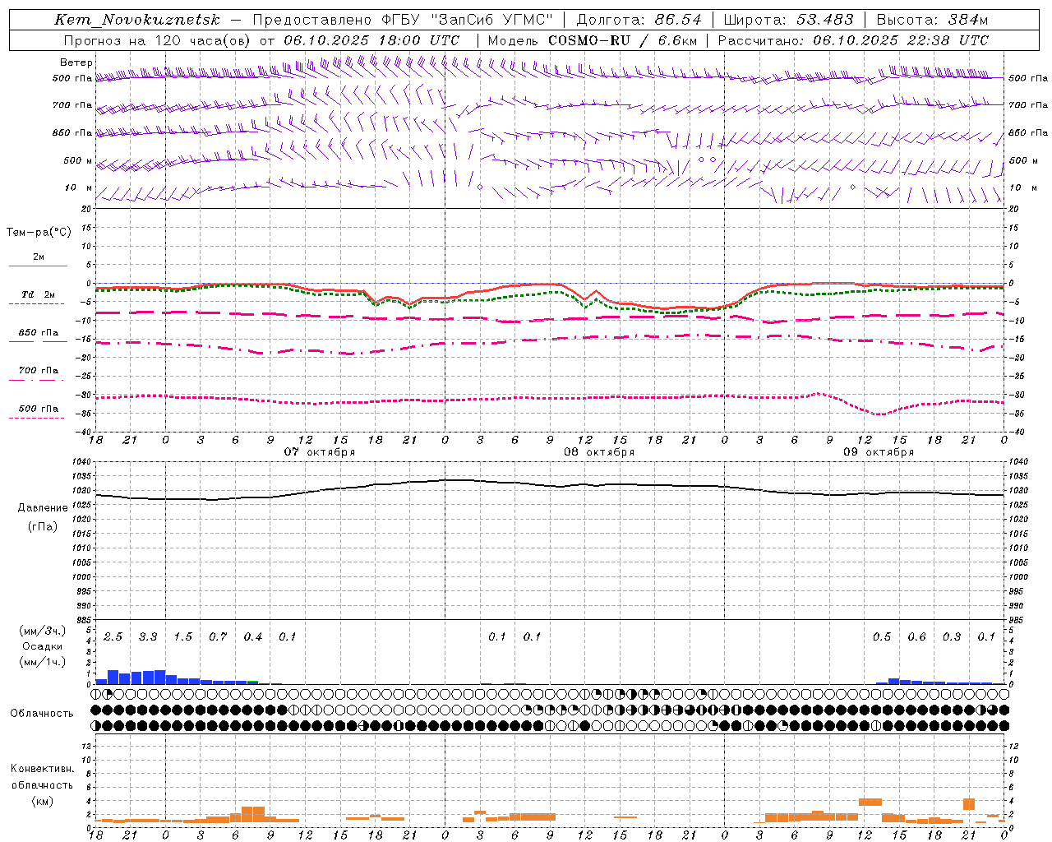Image resolution: width=1052 pixels, height=842 pixels.
Task: Select the Модель COSMO-RU / 6.6км label
Action: 593,40
